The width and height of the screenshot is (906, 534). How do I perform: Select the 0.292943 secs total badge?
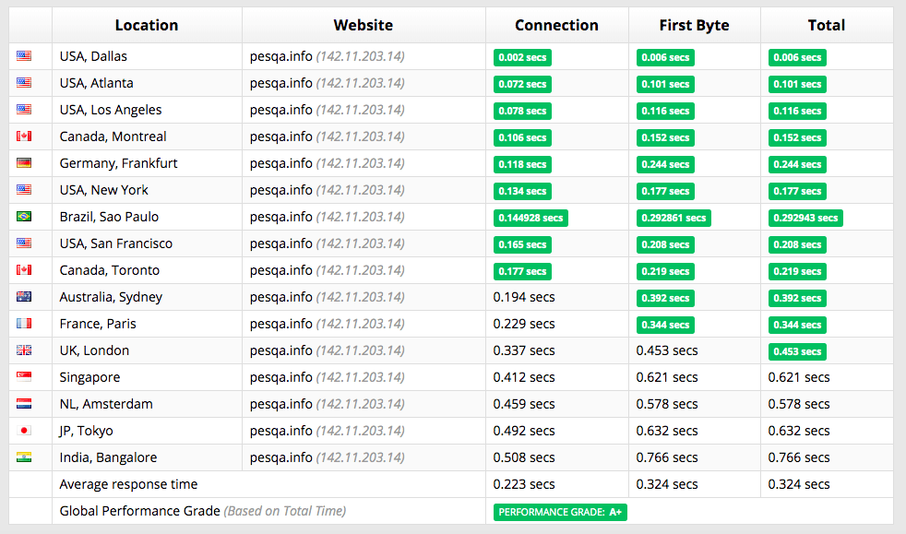(805, 219)
